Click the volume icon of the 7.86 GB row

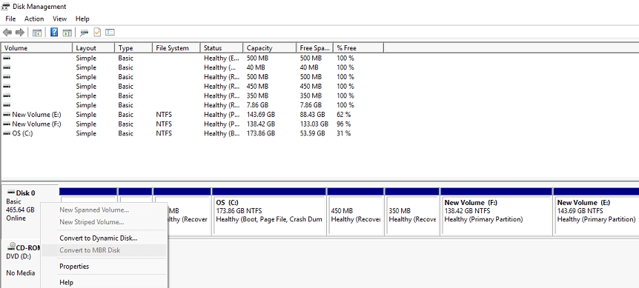click(x=7, y=105)
